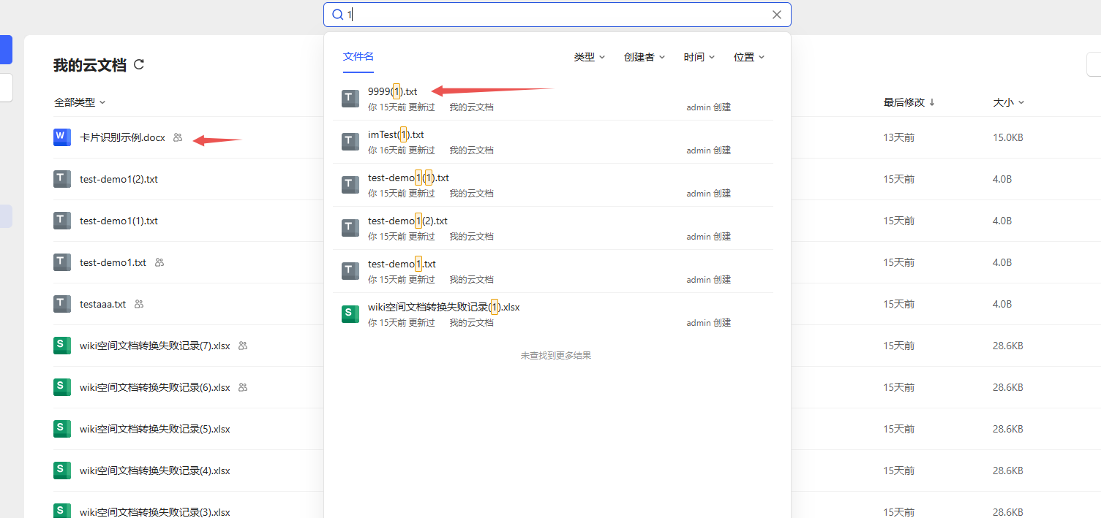The image size is (1101, 518).
Task: Click 我的云文档 location under 9999(1).txt result
Action: (x=471, y=107)
